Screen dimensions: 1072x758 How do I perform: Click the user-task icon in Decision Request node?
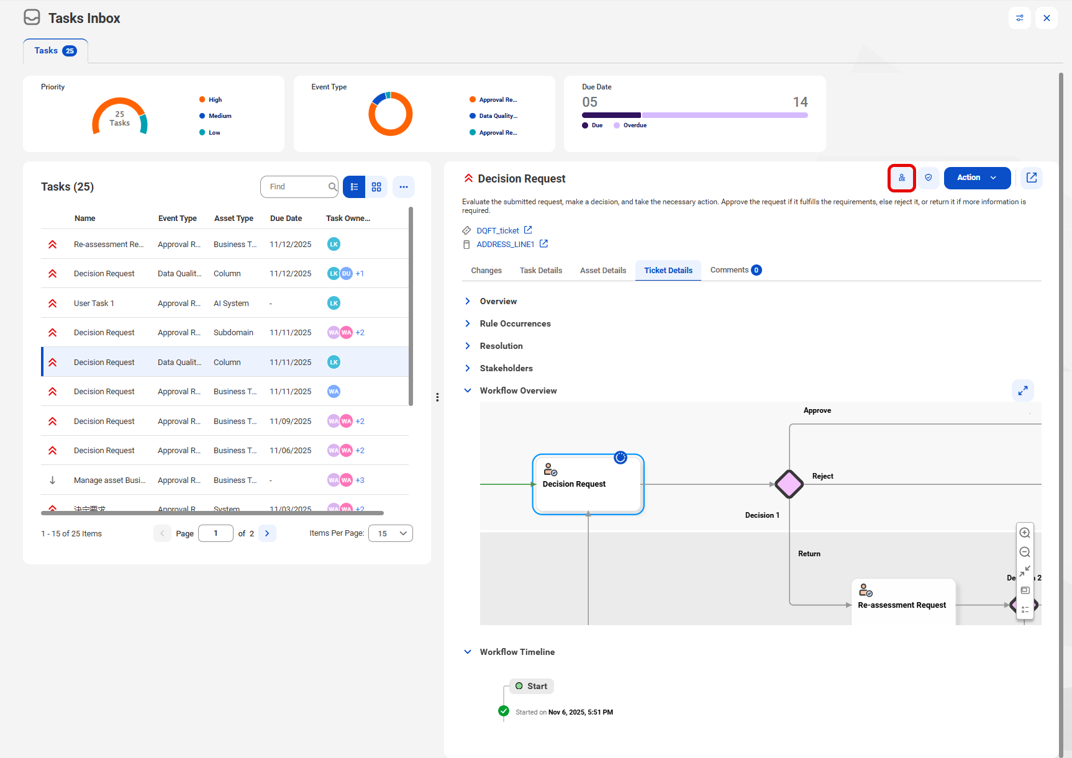[x=550, y=469]
